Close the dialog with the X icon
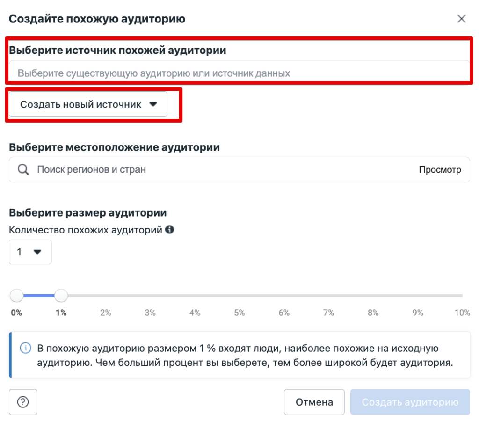 pyautogui.click(x=462, y=19)
